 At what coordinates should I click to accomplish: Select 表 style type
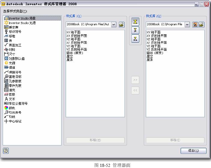8,41
